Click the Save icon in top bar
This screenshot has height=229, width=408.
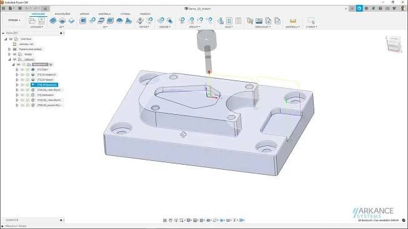[x=20, y=8]
